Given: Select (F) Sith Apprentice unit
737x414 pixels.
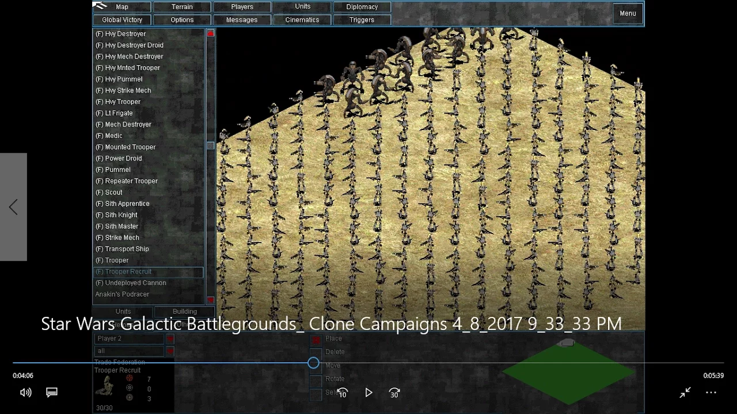Looking at the screenshot, I should (149, 204).
